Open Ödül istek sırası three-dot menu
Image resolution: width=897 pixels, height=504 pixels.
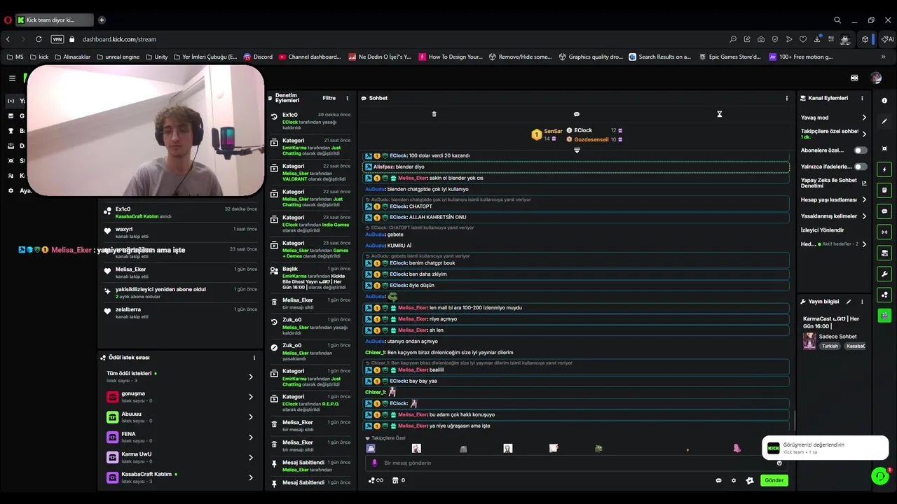[x=254, y=358]
